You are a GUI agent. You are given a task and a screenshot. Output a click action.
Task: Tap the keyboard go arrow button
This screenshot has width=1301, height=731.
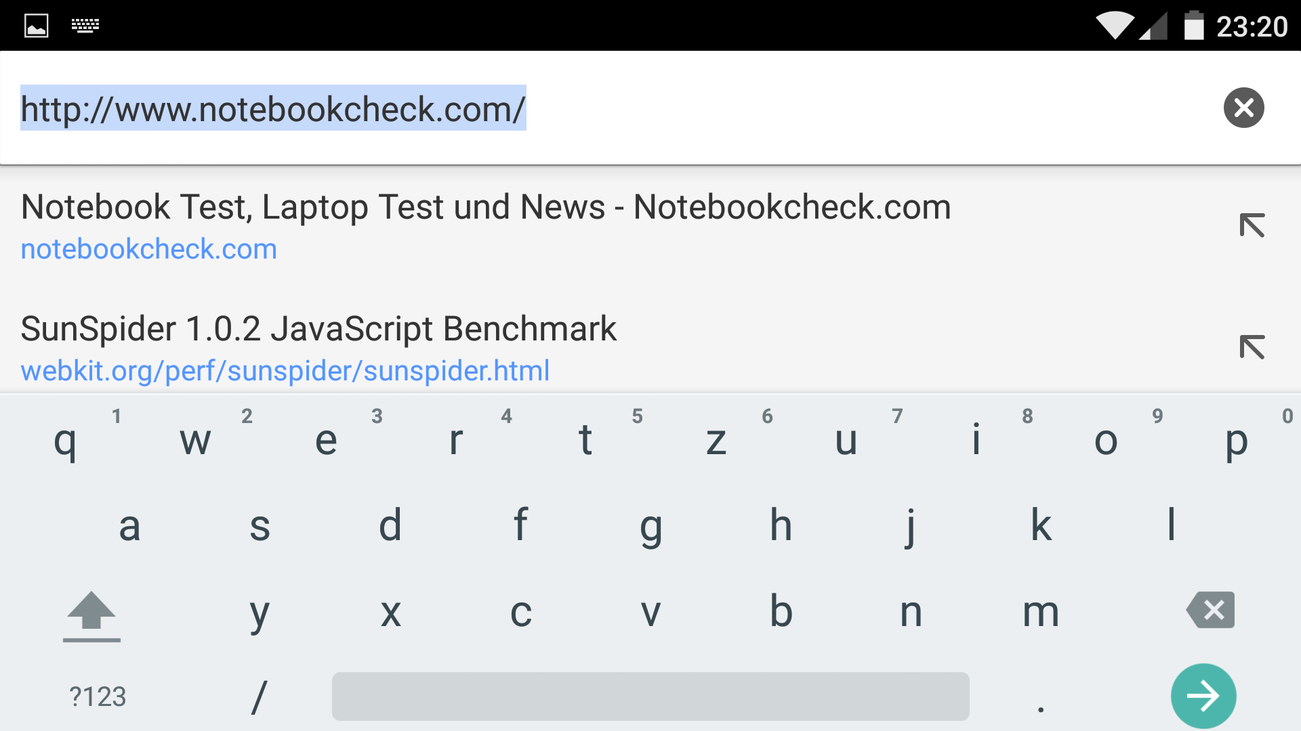(x=1203, y=696)
